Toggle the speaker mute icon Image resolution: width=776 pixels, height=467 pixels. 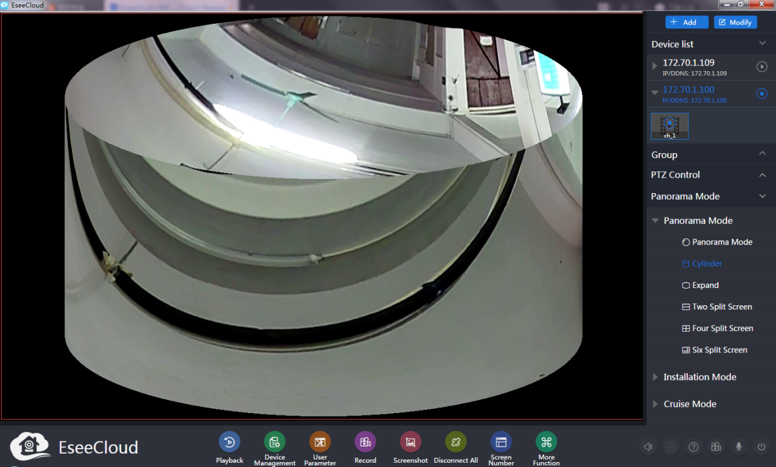[648, 447]
